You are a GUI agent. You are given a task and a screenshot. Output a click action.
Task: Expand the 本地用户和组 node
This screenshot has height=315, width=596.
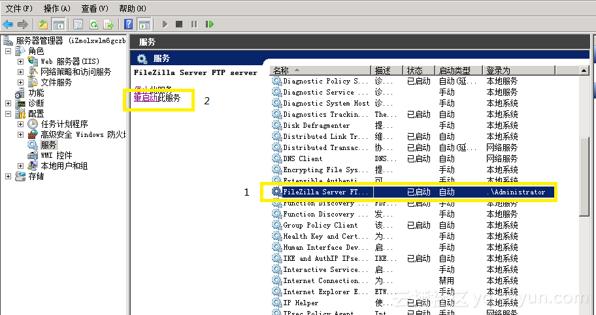(x=20, y=166)
